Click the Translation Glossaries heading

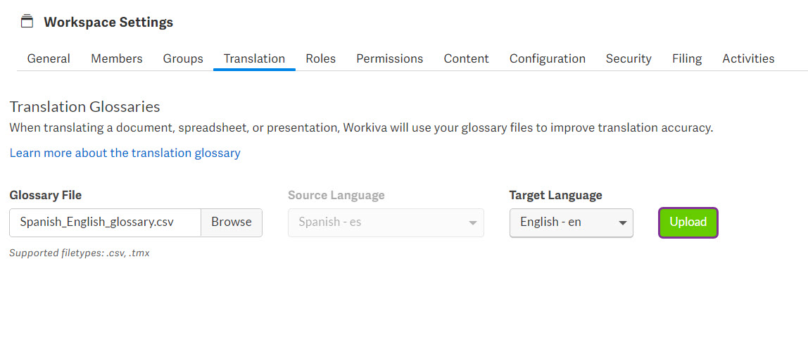click(x=85, y=106)
